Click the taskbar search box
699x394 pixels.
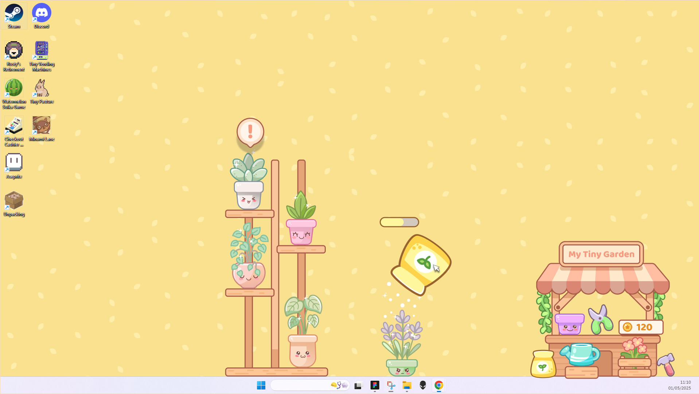310,385
